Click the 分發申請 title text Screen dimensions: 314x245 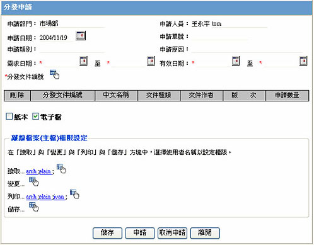[18, 8]
